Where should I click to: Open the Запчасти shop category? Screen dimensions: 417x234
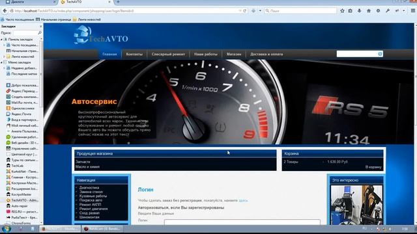(x=83, y=162)
